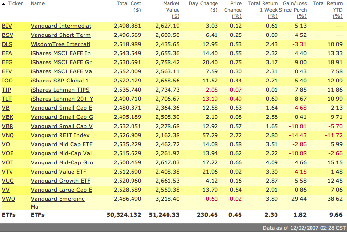Sort by Total Return 1 Week header
The width and height of the screenshot is (347, 232).
(x=263, y=10)
